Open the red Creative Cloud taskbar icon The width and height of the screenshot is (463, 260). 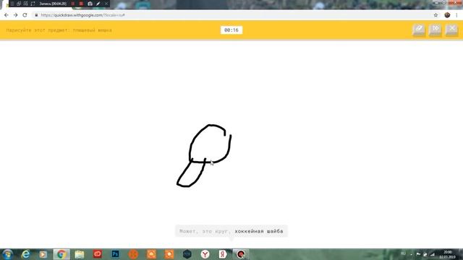click(x=98, y=254)
